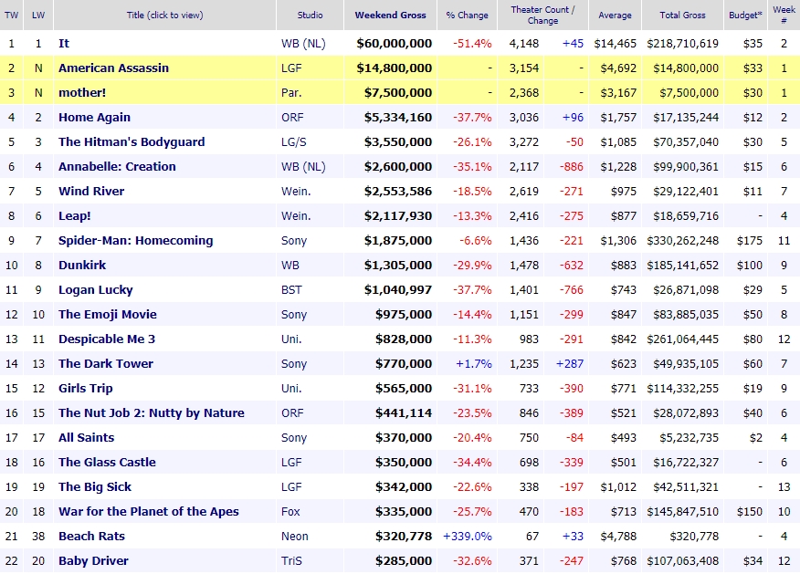Open The Glass Castle movie link

click(107, 463)
